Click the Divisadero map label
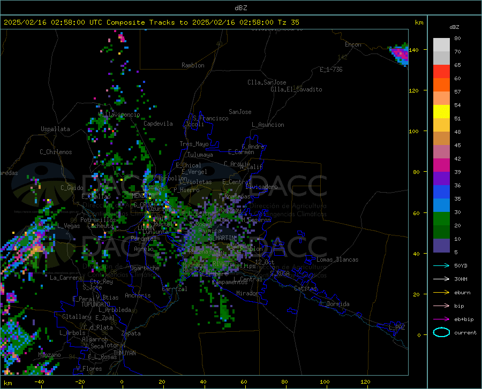Image resolution: width=482 pixels, height=389 pixels. coord(261,187)
